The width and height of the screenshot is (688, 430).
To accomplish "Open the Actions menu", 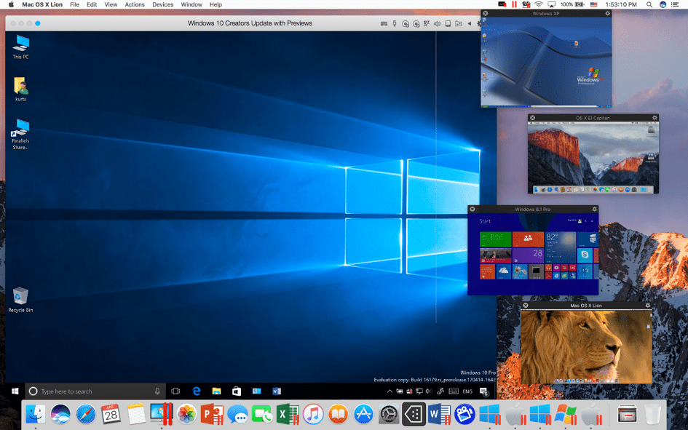I will coord(135,4).
